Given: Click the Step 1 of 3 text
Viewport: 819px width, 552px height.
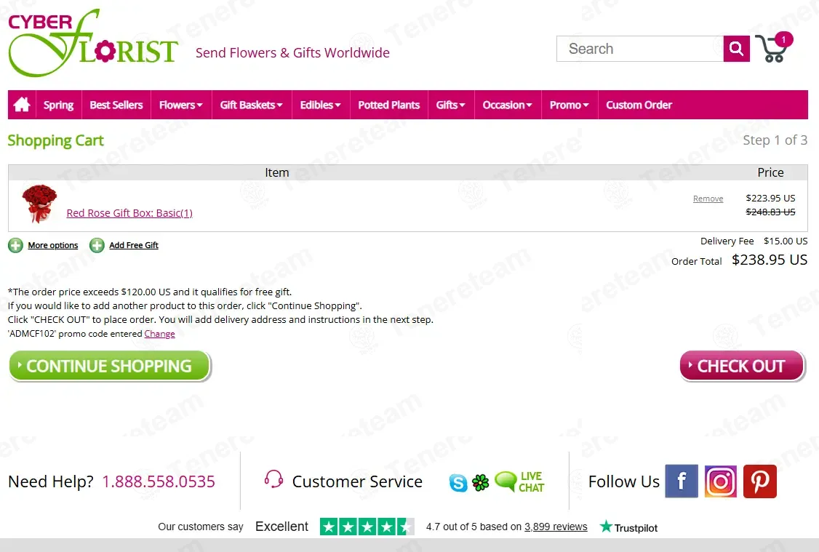Looking at the screenshot, I should point(775,140).
